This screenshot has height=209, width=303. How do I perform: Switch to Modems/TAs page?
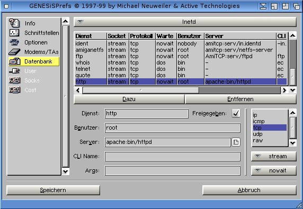41,52
